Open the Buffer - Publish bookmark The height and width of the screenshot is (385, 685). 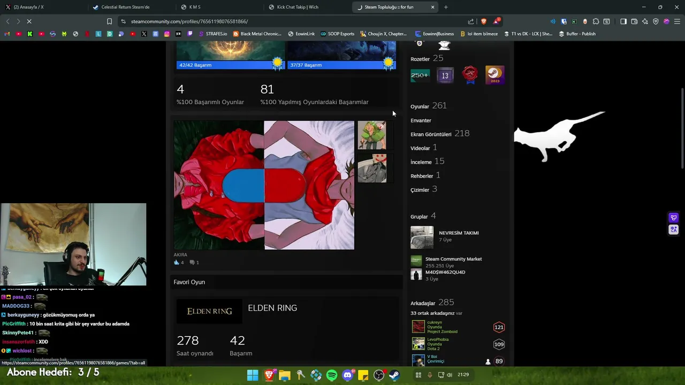(577, 34)
